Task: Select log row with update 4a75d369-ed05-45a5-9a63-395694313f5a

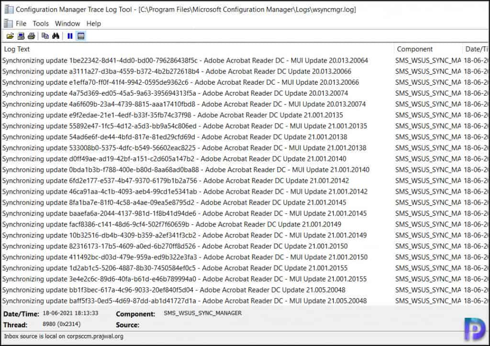Action: [x=245, y=93]
